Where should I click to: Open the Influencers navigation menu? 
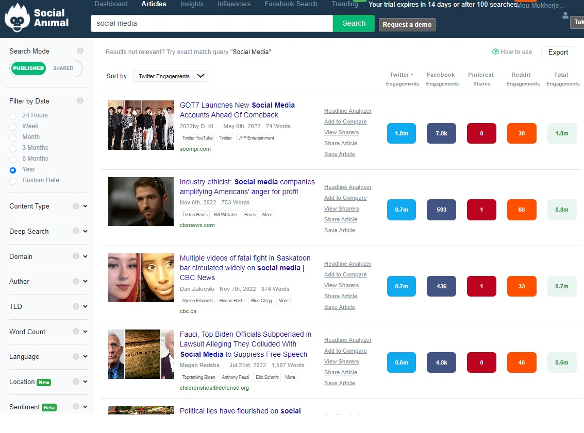pos(233,4)
